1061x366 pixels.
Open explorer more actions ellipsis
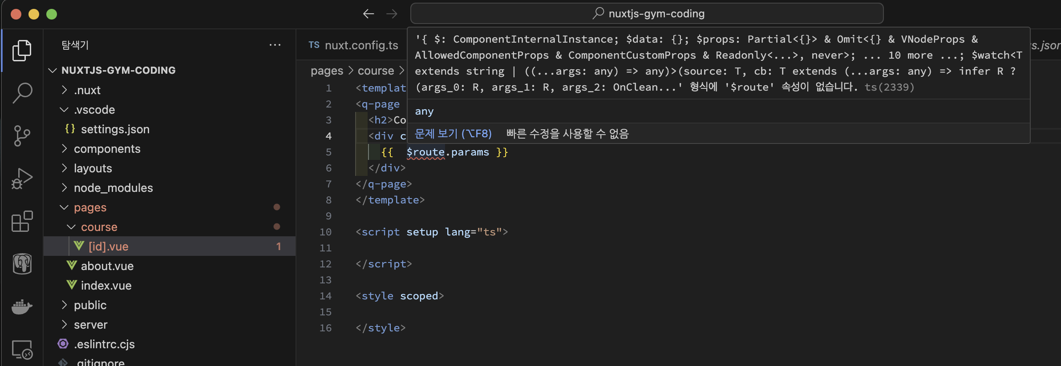(275, 45)
